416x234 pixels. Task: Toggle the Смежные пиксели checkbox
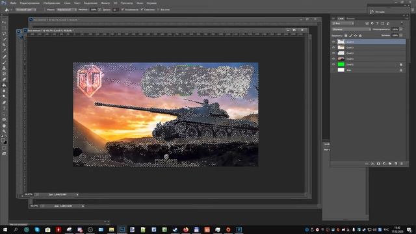tap(142, 10)
